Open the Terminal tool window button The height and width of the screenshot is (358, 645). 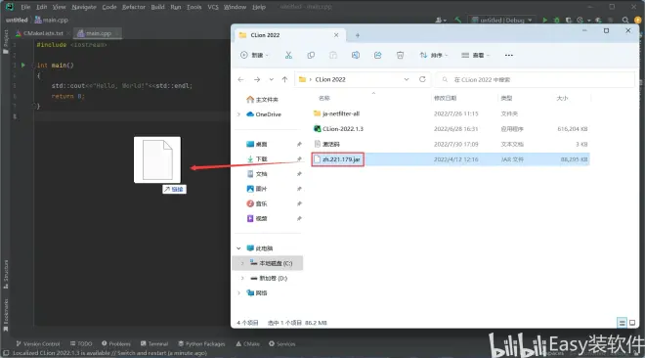154,343
